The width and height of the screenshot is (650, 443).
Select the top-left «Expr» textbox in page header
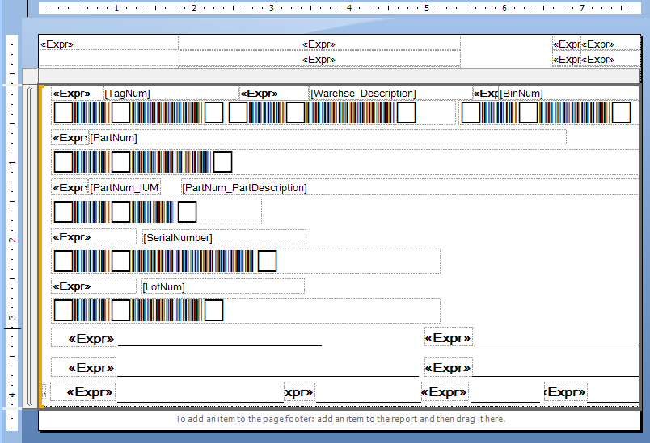tap(108, 44)
